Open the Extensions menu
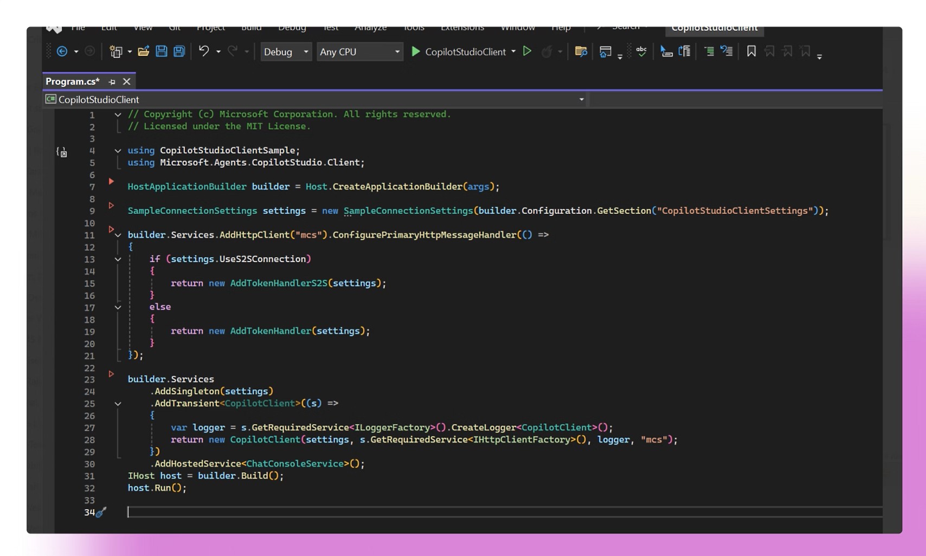 (x=462, y=27)
